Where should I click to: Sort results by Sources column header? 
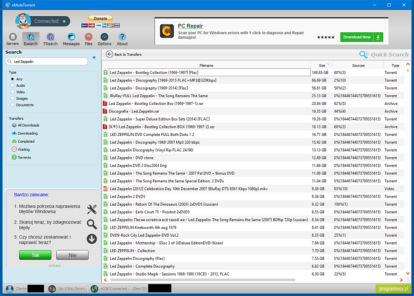click(x=358, y=65)
